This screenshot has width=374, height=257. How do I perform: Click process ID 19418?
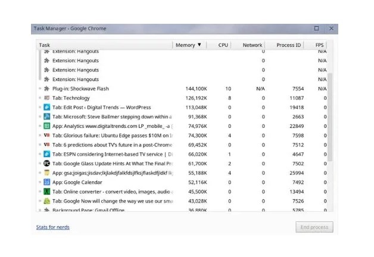pyautogui.click(x=297, y=108)
